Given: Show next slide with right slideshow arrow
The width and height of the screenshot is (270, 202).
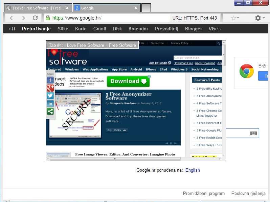Looking at the screenshot, I should [x=176, y=143].
